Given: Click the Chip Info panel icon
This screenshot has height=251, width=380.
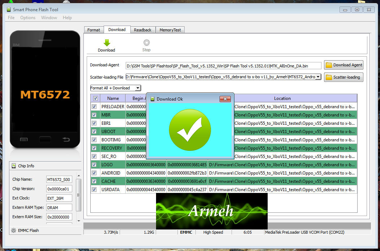Looking at the screenshot, I should 14,166.
